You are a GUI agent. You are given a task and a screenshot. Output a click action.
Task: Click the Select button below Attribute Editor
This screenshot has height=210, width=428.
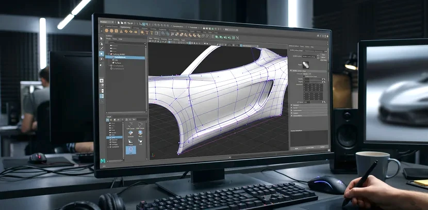(x=296, y=148)
